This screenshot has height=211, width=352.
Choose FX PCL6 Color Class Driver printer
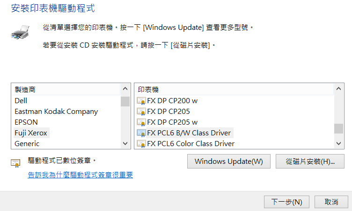coord(191,144)
